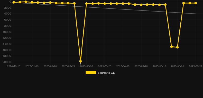Select the lowest data point near 20000
Screen dimensions: 203x98
coord(80,61)
